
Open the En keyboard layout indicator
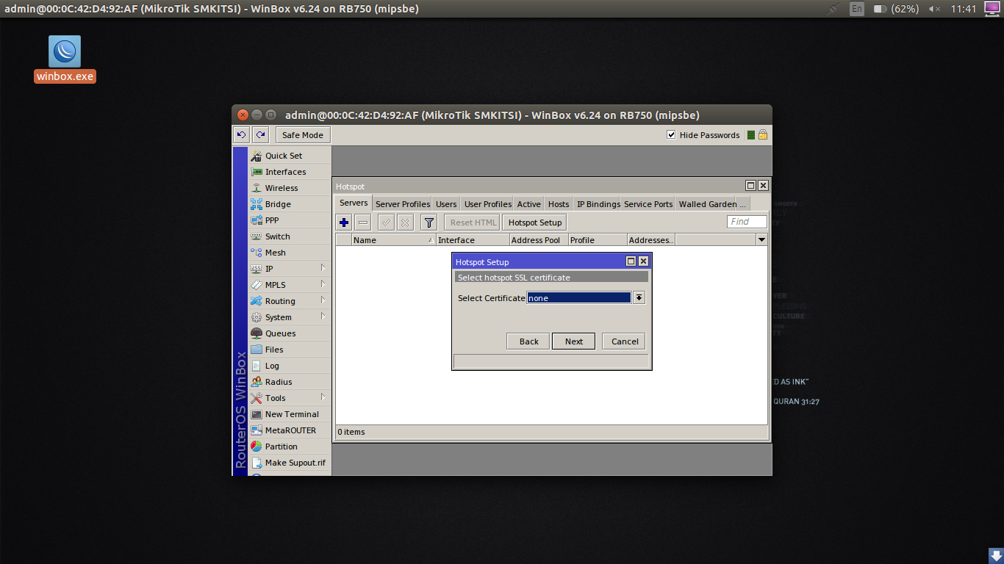click(857, 9)
